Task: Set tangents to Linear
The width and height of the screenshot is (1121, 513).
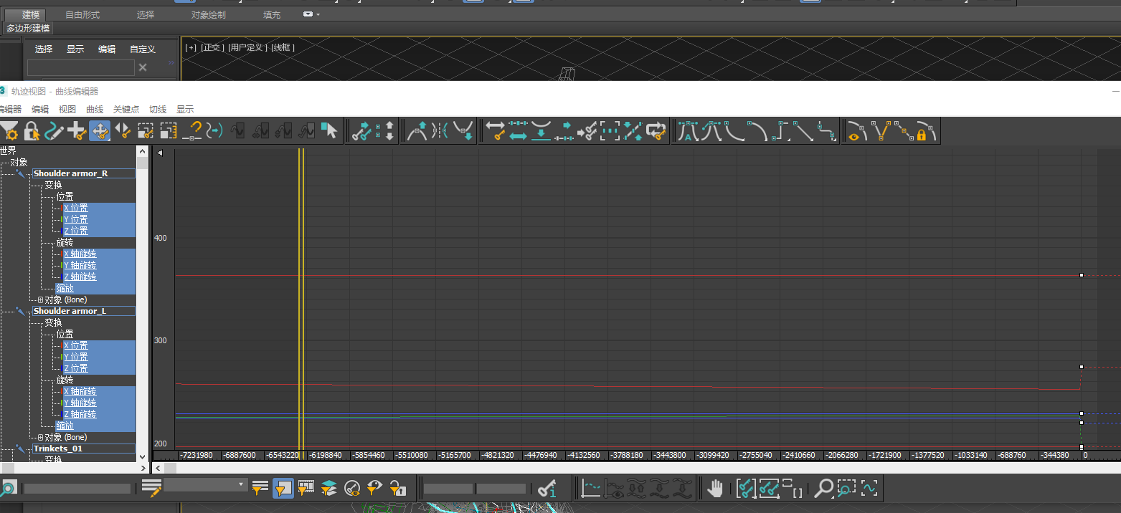Action: click(803, 132)
